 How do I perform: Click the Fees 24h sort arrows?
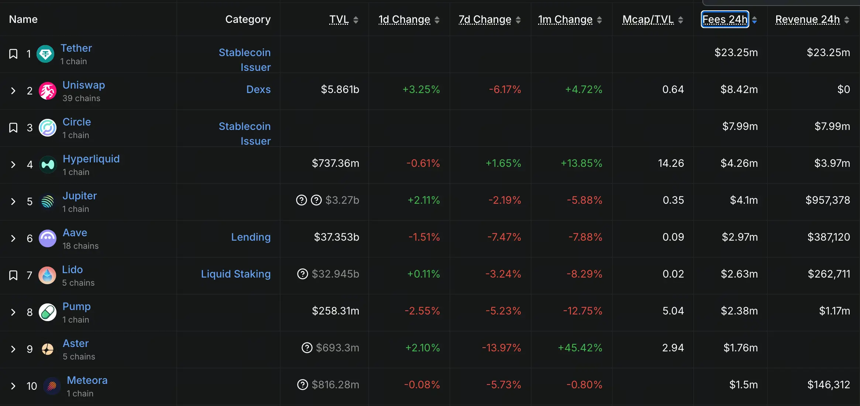755,20
